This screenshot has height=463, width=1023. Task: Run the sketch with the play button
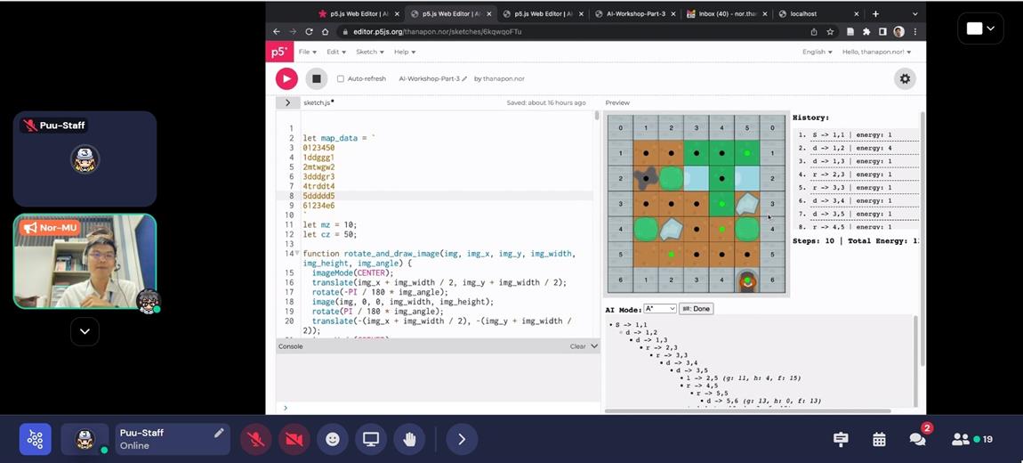click(x=286, y=78)
